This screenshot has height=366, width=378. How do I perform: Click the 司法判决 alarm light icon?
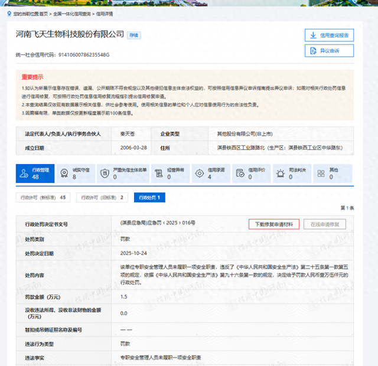[281, 173]
